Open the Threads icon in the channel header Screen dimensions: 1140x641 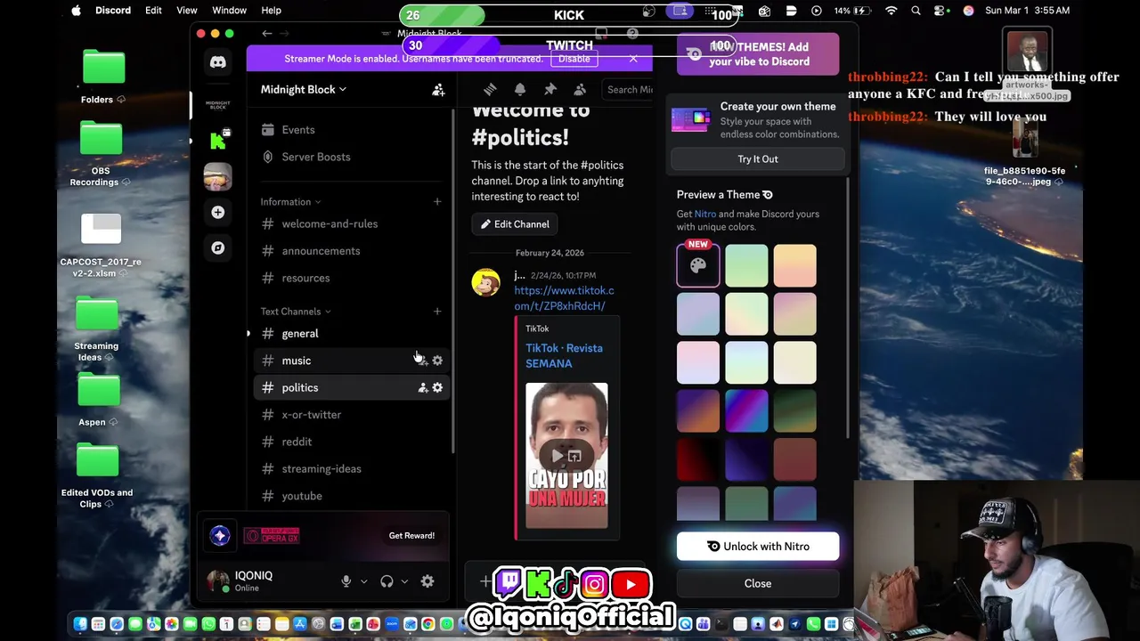490,89
